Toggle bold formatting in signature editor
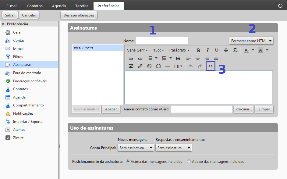The height and width of the screenshot is (179, 287). pos(198,50)
